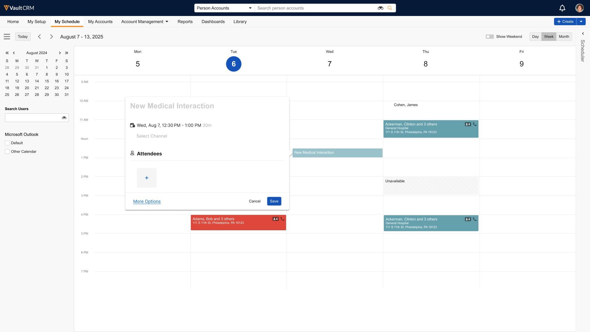This screenshot has width=590, height=332.
Task: Jump forward a year in mini calendar
Action: [x=67, y=53]
